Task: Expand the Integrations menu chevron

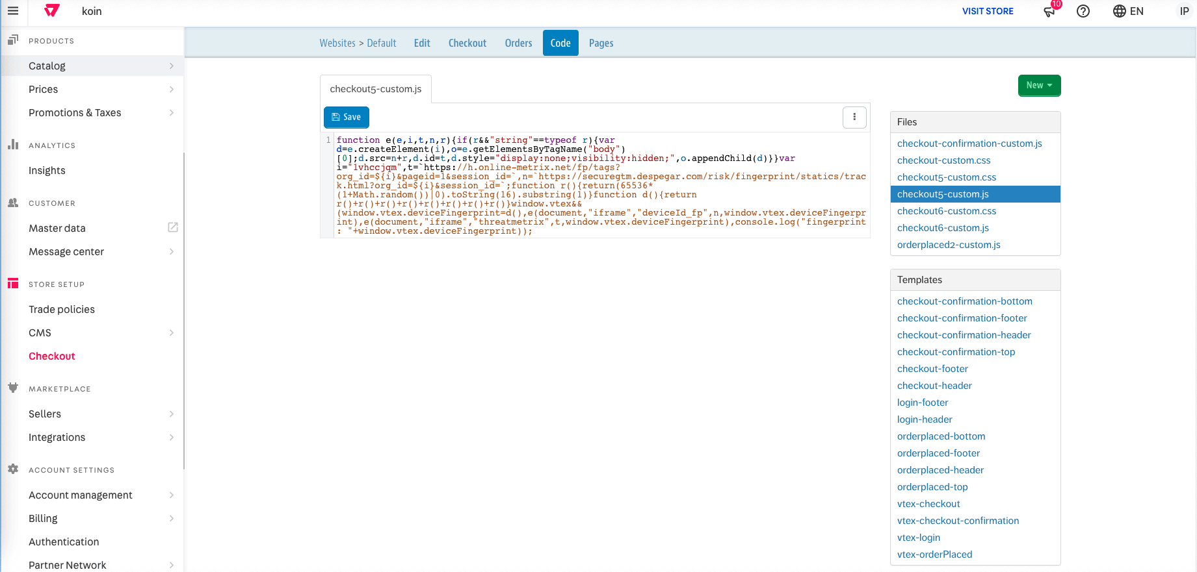Action: point(172,437)
